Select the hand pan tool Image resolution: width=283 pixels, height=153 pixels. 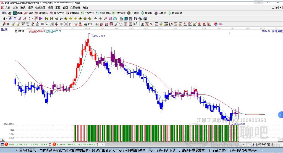coord(96,19)
